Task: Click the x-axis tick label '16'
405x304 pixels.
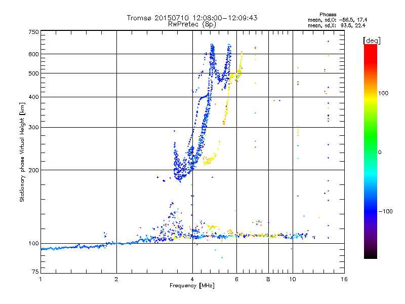Action: click(344, 279)
